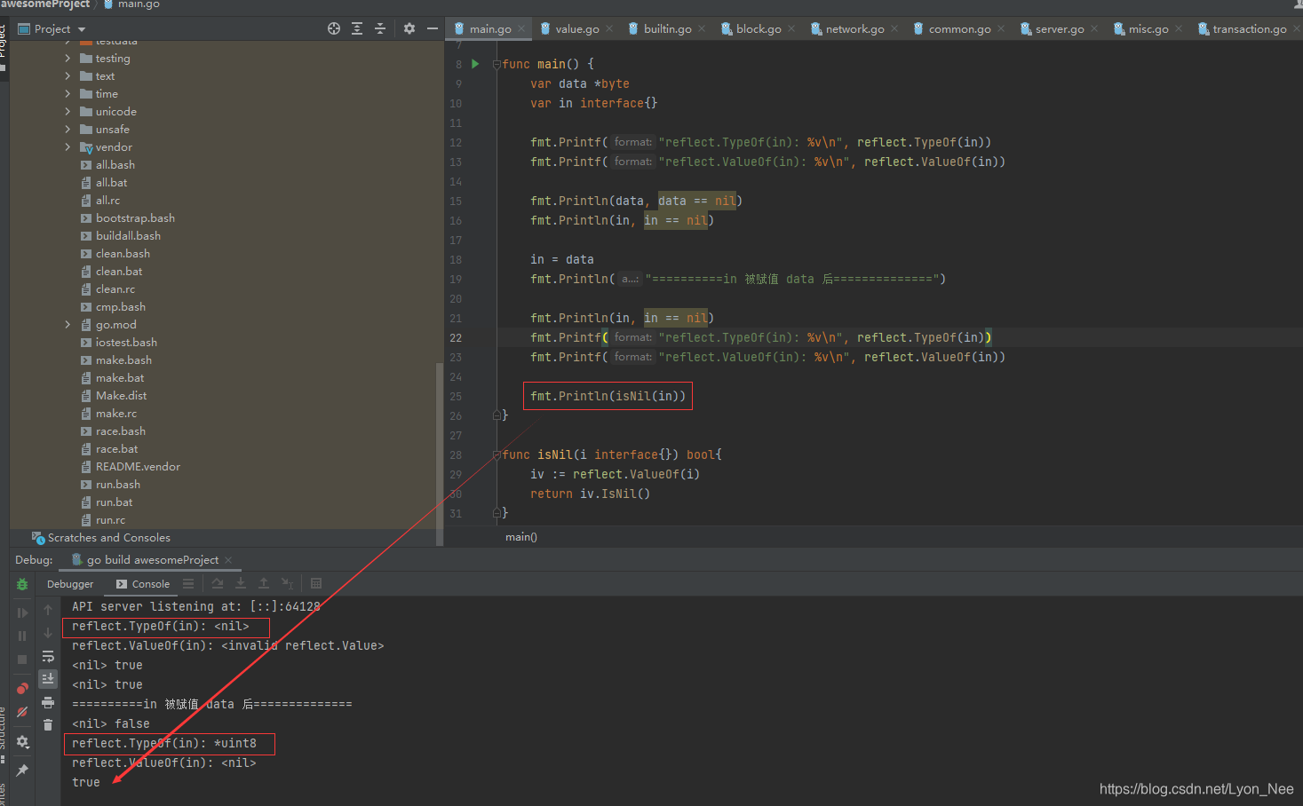Open the debug panel settings gear
Image resolution: width=1303 pixels, height=806 pixels.
[22, 741]
